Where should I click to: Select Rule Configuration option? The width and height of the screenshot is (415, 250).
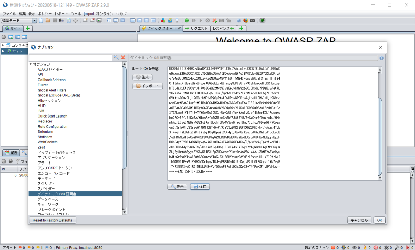click(53, 127)
